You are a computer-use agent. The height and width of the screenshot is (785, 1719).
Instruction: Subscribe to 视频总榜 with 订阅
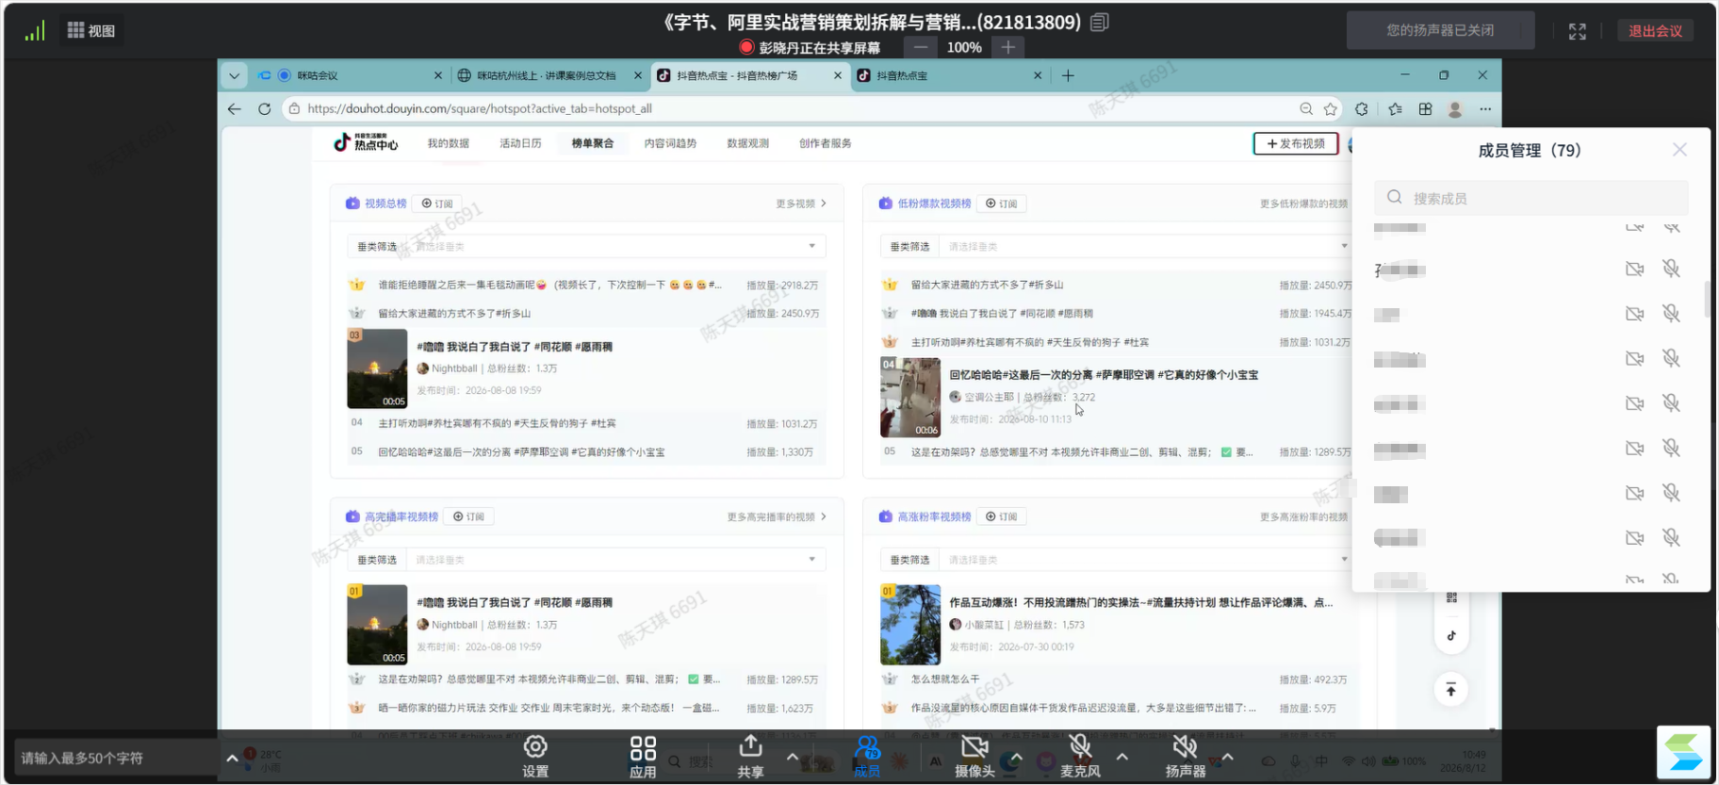pyautogui.click(x=437, y=204)
